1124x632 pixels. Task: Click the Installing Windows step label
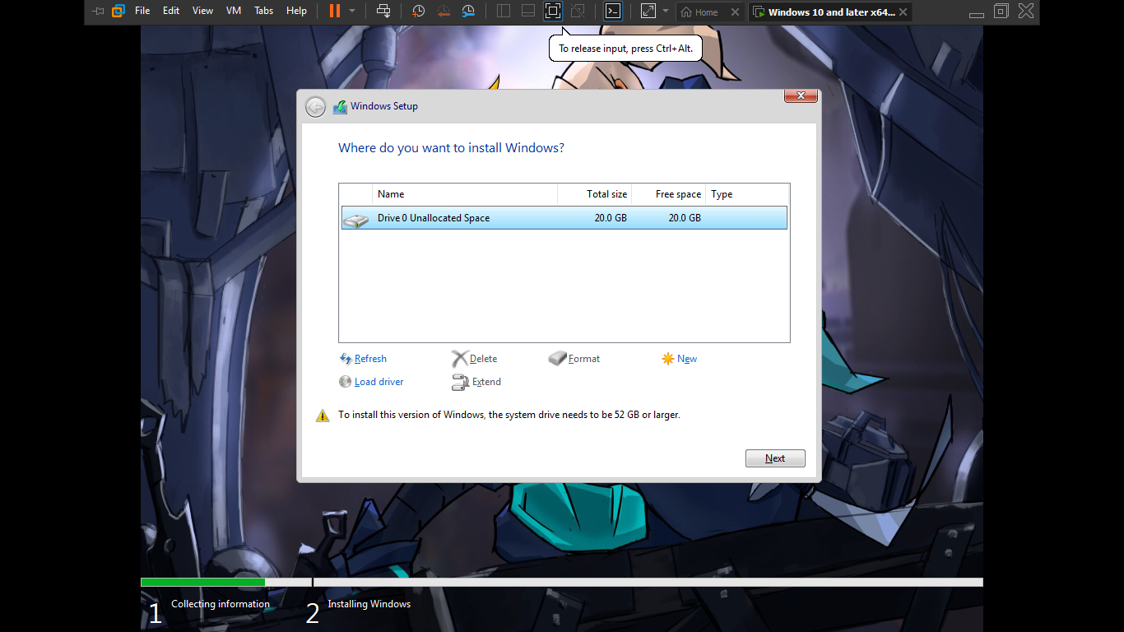(x=369, y=604)
